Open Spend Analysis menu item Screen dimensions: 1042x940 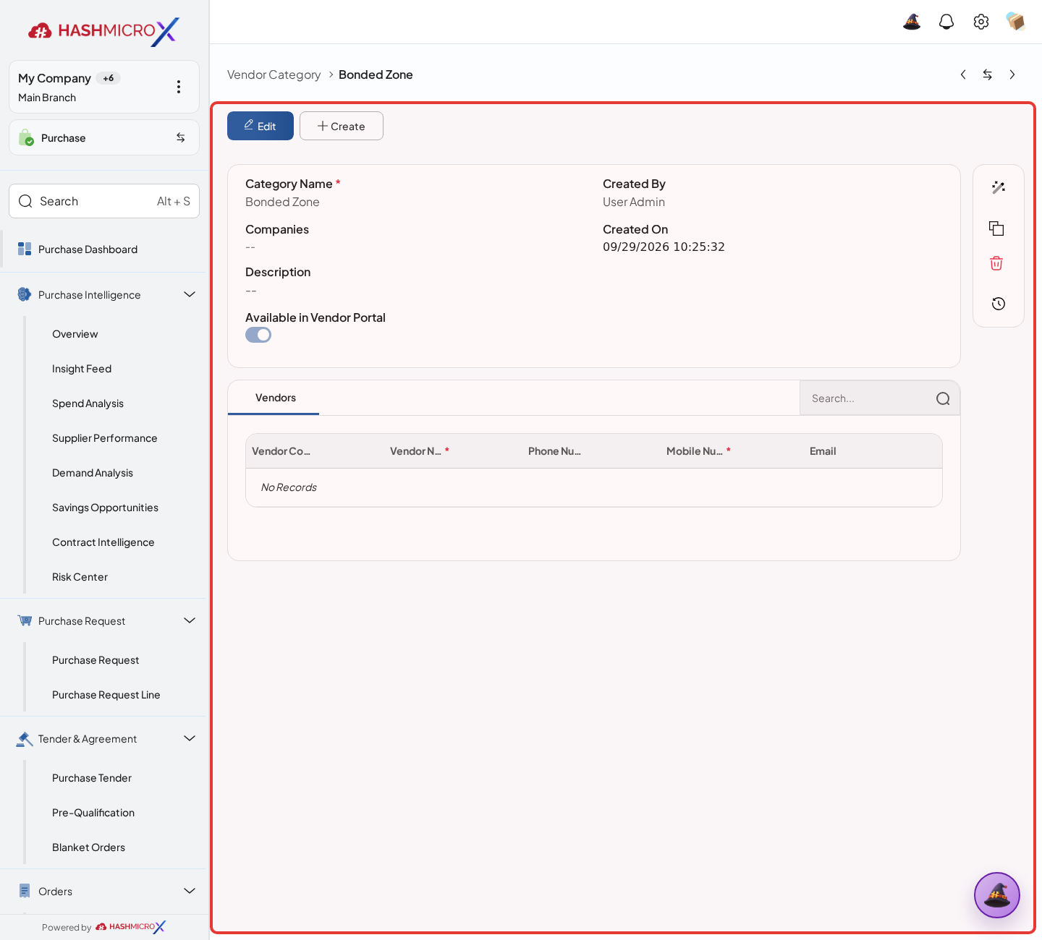(x=88, y=403)
